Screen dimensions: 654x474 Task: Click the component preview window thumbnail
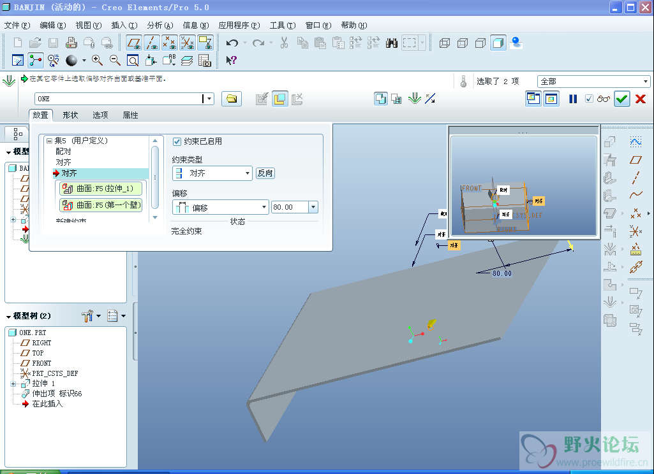[x=524, y=186]
